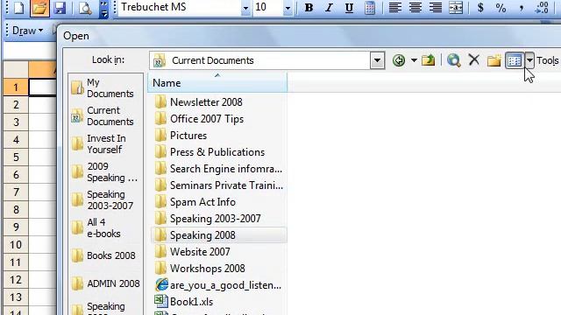Click the Trebuchet MS font name field
This screenshot has height=315, width=561.
tap(180, 7)
